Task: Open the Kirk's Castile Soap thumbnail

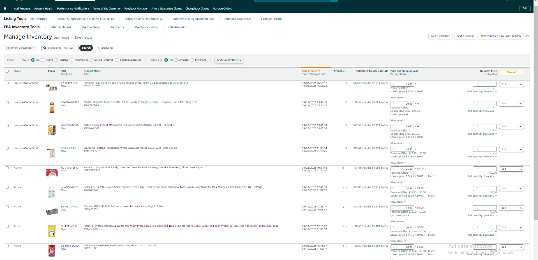Action: coord(52,192)
